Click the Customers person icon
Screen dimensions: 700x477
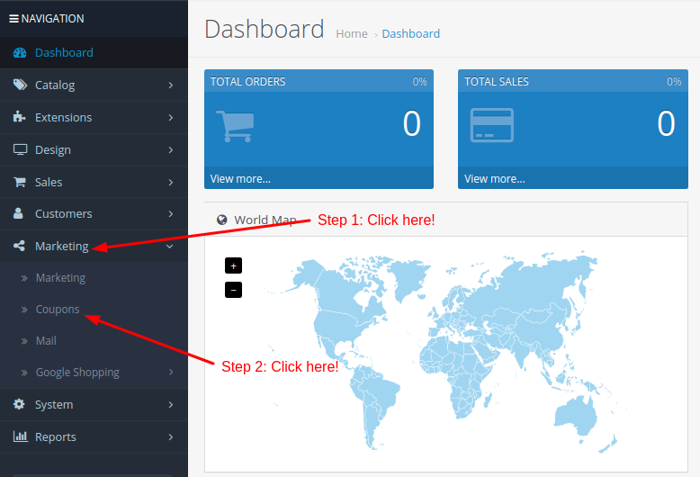tap(18, 213)
